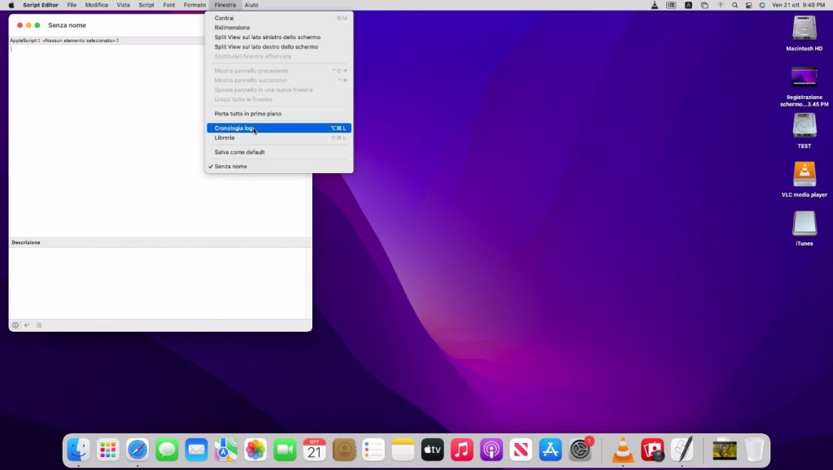833x470 pixels.
Task: Click Contrai to minimize the window
Action: [225, 18]
